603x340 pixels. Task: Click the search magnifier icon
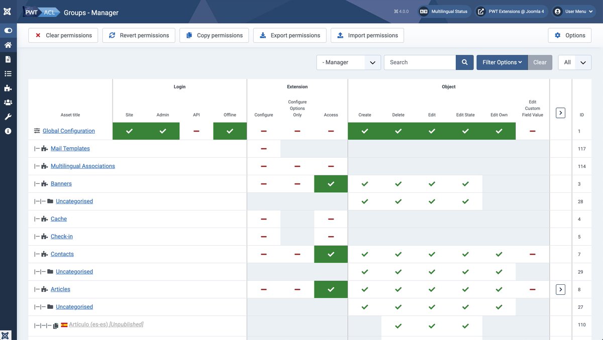[x=464, y=62]
